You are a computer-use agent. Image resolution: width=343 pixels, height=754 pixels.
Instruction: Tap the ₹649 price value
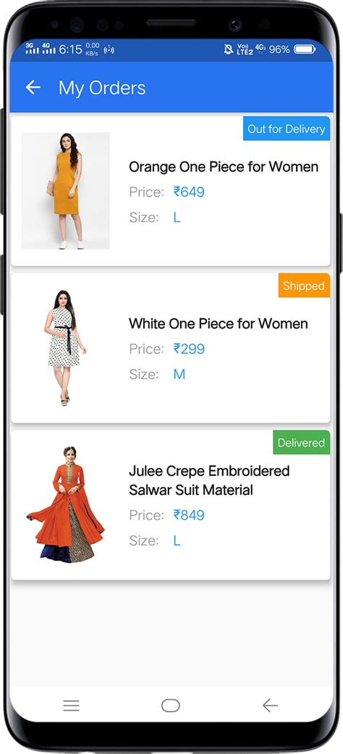point(189,192)
